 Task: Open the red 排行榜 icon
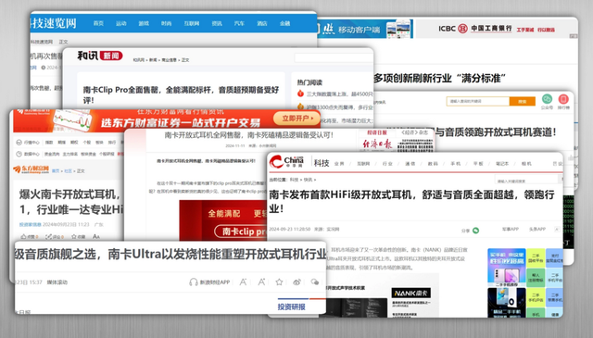pyautogui.click(x=563, y=99)
